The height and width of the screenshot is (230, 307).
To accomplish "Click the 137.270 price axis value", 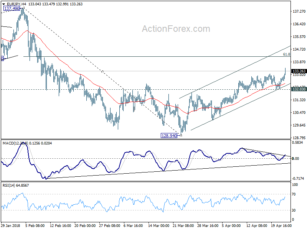I will (x=299, y=11).
